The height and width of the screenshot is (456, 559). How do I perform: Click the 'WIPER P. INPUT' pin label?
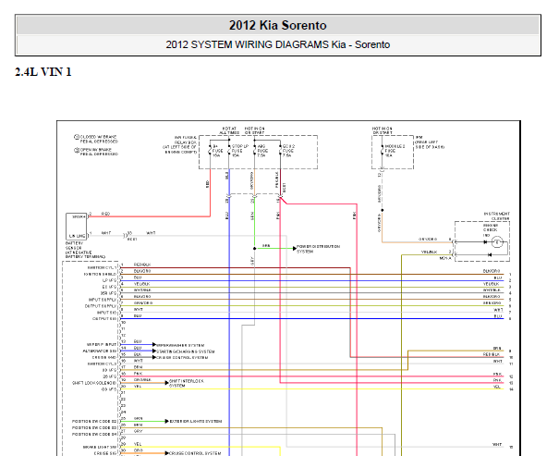[102, 345]
